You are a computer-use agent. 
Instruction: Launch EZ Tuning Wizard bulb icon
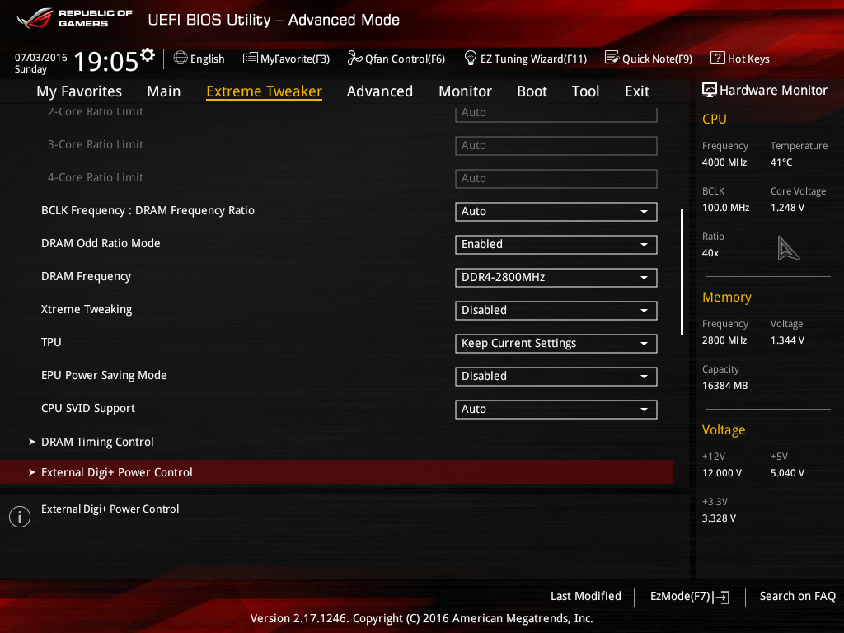click(471, 59)
